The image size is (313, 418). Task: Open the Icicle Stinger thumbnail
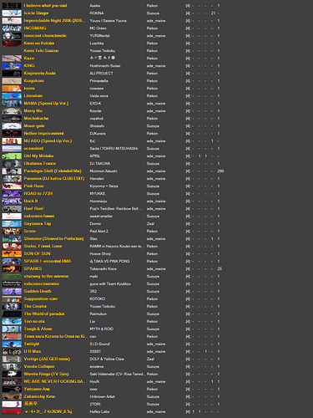coord(12,13)
